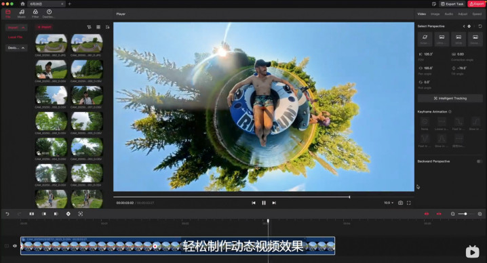
Task: Collapse the Device section in sidebar
Action: tap(16, 48)
